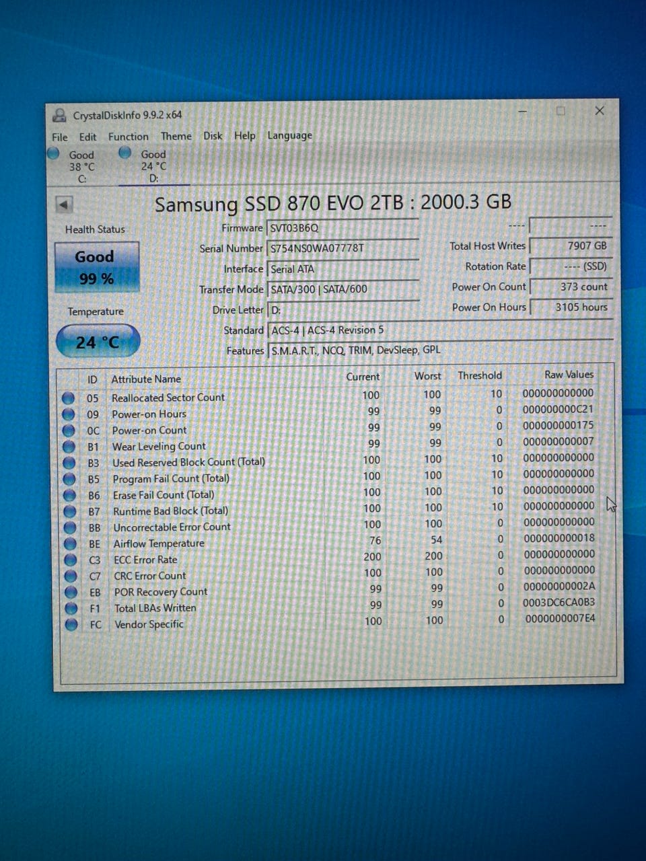This screenshot has height=861, width=646.
Task: Click the Firmware field SVT03B6Q
Action: pos(343,228)
